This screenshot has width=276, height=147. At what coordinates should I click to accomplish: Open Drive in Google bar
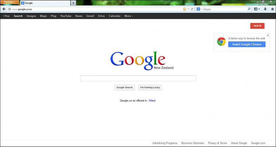101,16
